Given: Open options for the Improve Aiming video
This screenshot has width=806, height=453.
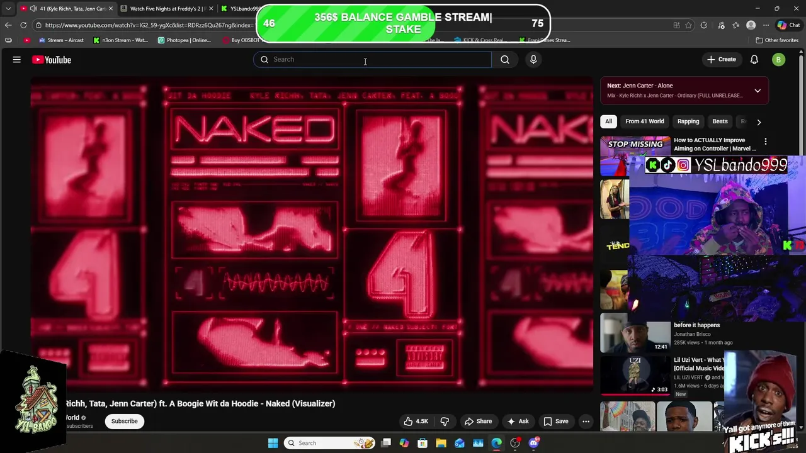Looking at the screenshot, I should tap(766, 142).
